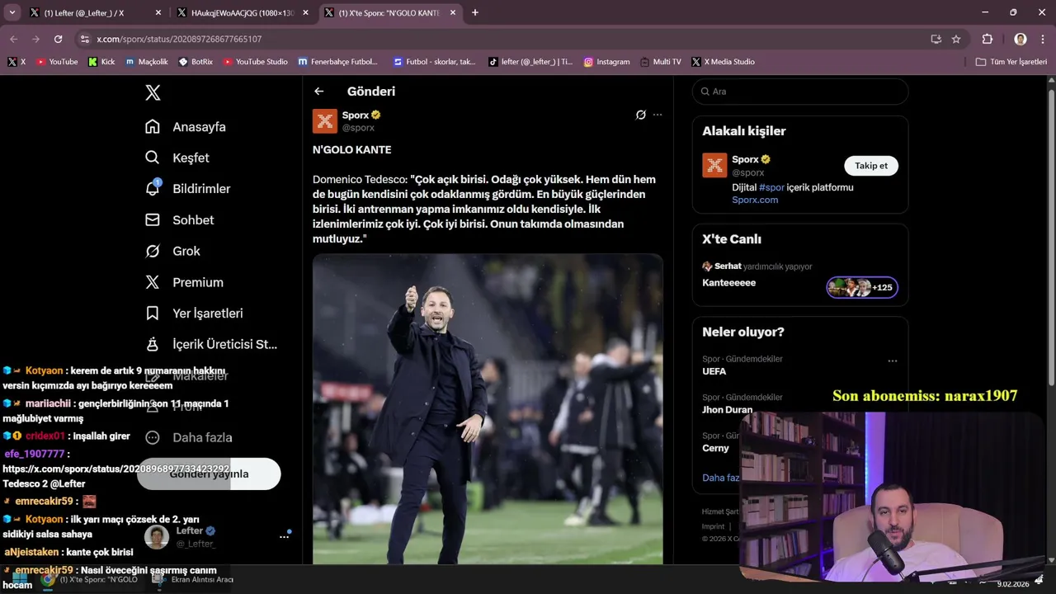The image size is (1056, 594).
Task: Open the @sporx handle on the post
Action: (358, 128)
